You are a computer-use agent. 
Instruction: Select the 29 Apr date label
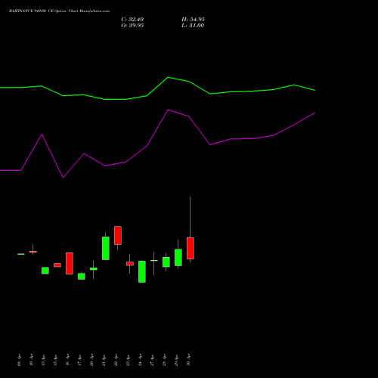click(177, 360)
